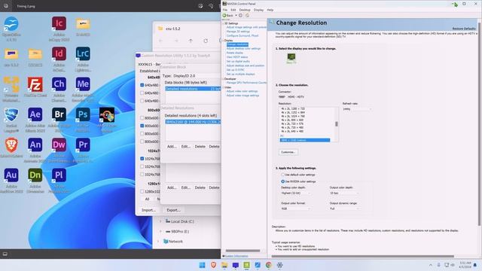Open Adobe Dreamweaver desktop icon
This screenshot has height=271, width=482.
59,150
